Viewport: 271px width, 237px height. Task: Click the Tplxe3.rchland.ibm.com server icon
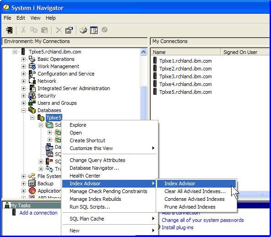tap(155, 76)
